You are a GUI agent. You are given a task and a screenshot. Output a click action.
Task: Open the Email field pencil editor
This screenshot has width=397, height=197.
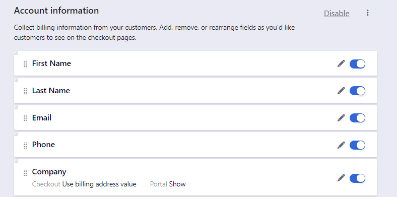click(x=341, y=118)
